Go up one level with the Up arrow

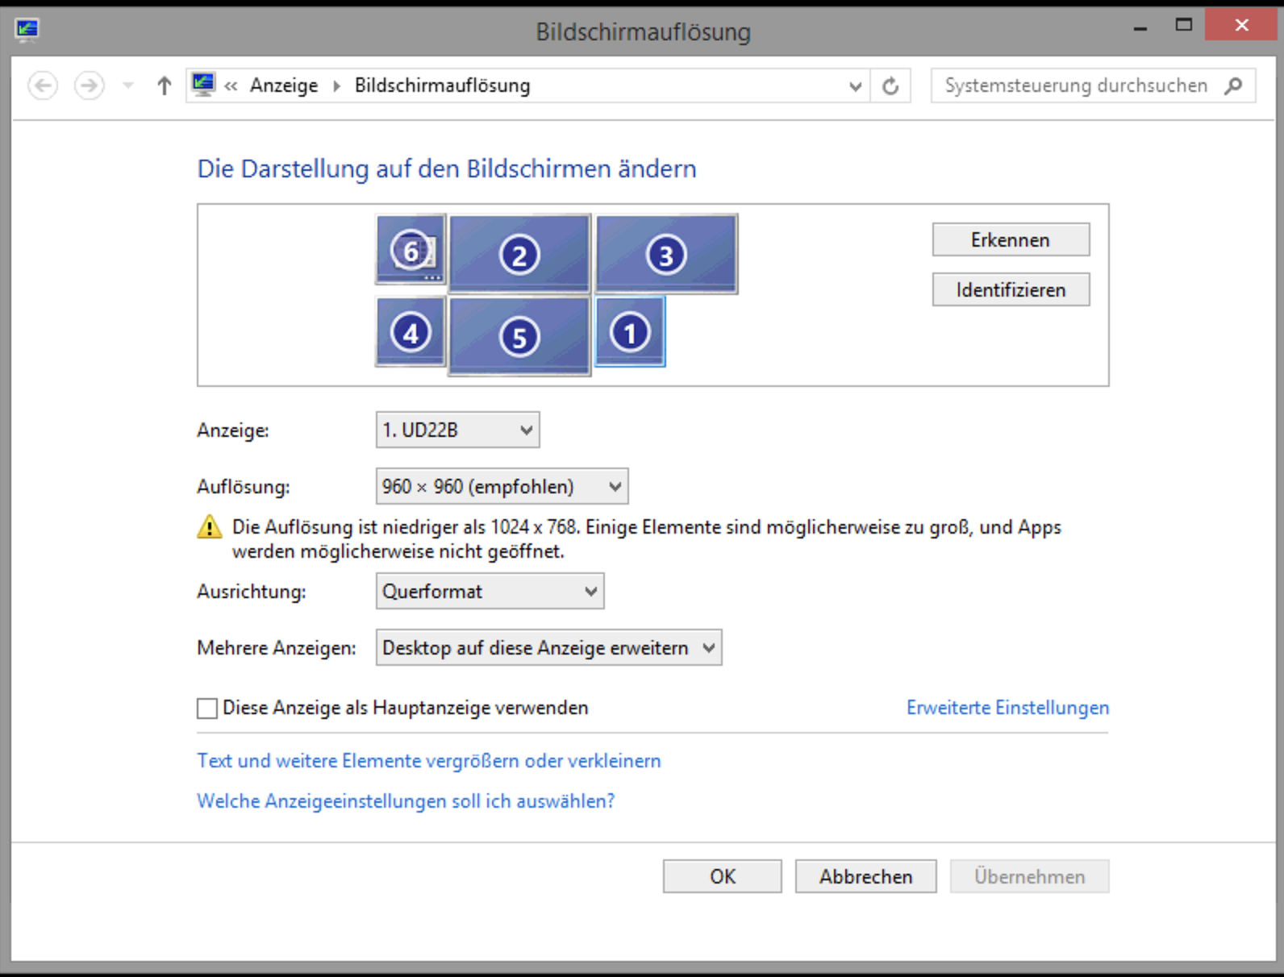pos(165,85)
